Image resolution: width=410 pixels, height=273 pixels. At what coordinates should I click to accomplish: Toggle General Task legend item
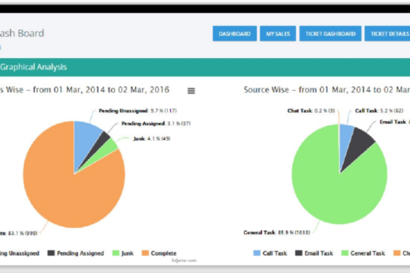tap(364, 253)
